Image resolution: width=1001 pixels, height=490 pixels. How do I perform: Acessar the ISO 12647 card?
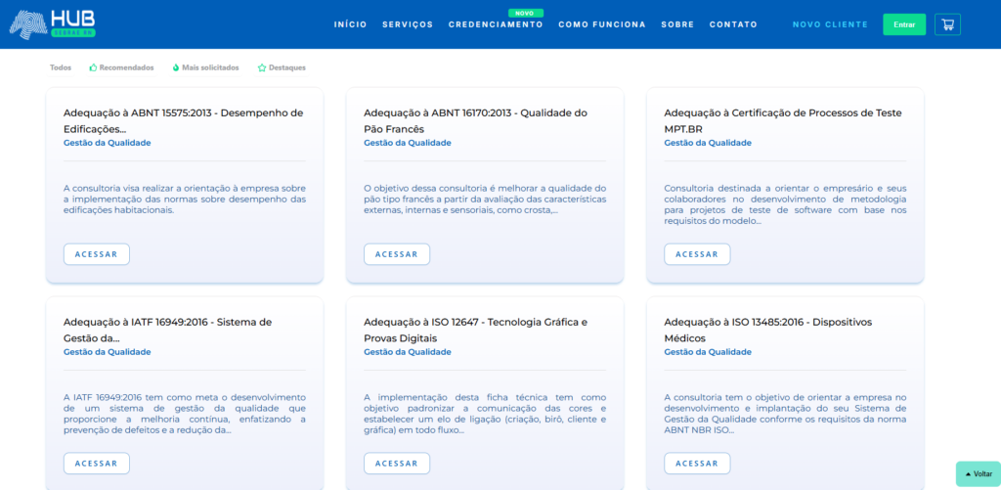pos(397,464)
